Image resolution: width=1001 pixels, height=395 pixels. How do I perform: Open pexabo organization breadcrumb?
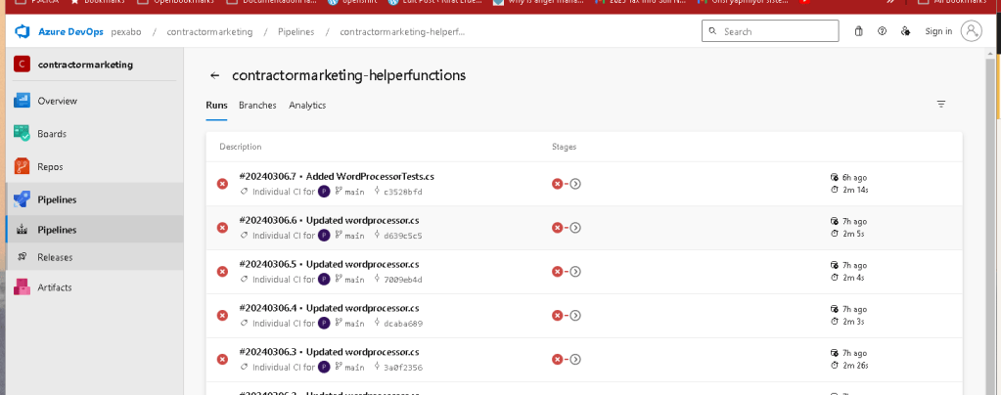coord(126,31)
